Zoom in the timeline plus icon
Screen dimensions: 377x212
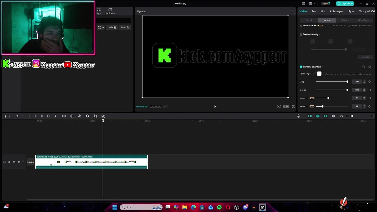pos(372,116)
